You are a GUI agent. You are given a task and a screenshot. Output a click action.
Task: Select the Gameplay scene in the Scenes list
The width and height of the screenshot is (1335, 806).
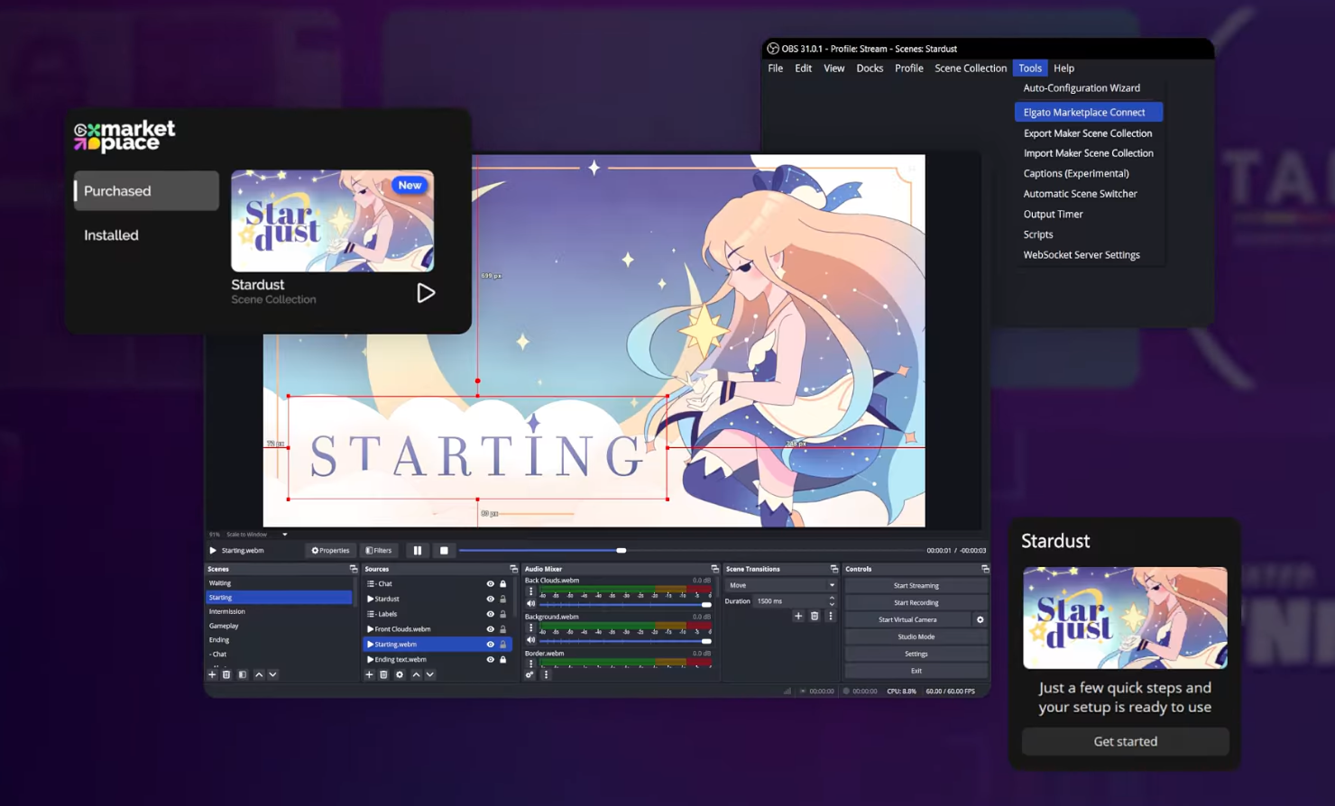click(x=224, y=626)
